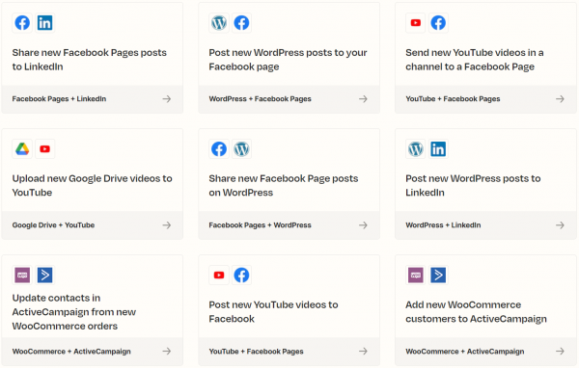The height and width of the screenshot is (368, 579).
Task: Open Share new Facebook Pages posts to LinkedIn
Action: pyautogui.click(x=90, y=60)
